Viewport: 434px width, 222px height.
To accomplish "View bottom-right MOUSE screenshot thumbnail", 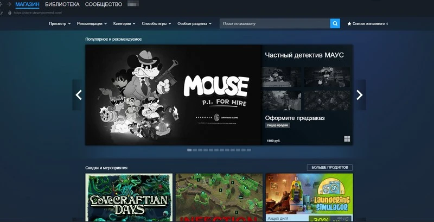I will [327, 100].
